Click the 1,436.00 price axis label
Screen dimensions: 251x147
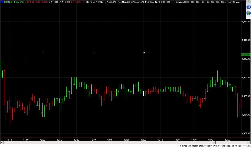[246, 96]
